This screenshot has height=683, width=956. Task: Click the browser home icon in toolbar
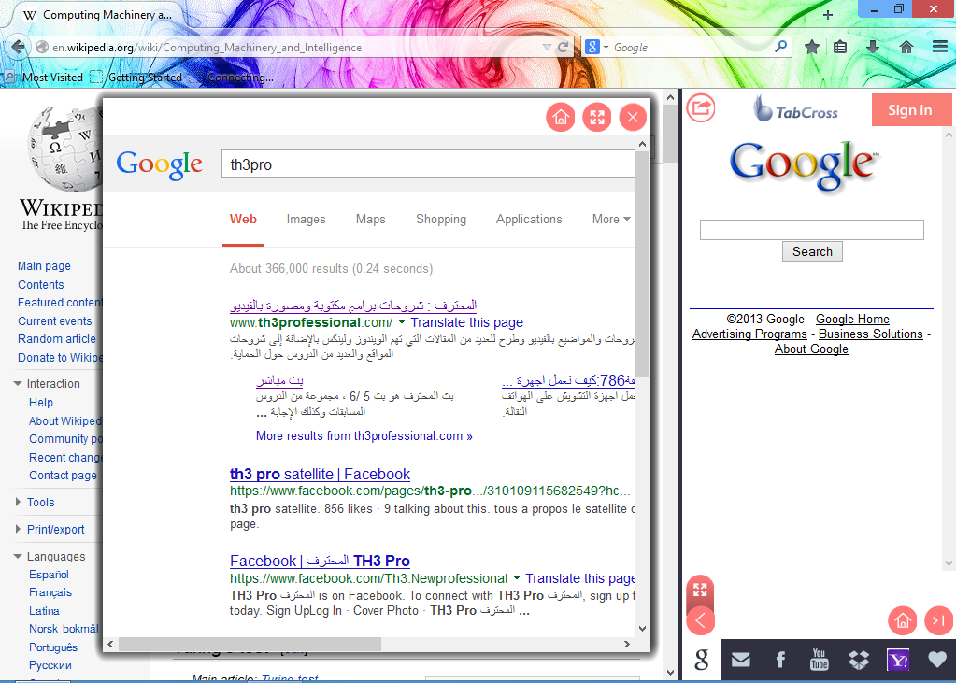906,47
